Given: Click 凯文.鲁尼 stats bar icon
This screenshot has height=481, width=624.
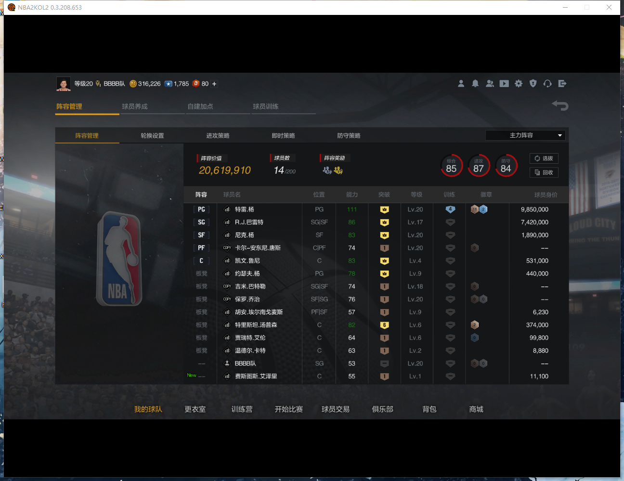Looking at the screenshot, I should 227,261.
